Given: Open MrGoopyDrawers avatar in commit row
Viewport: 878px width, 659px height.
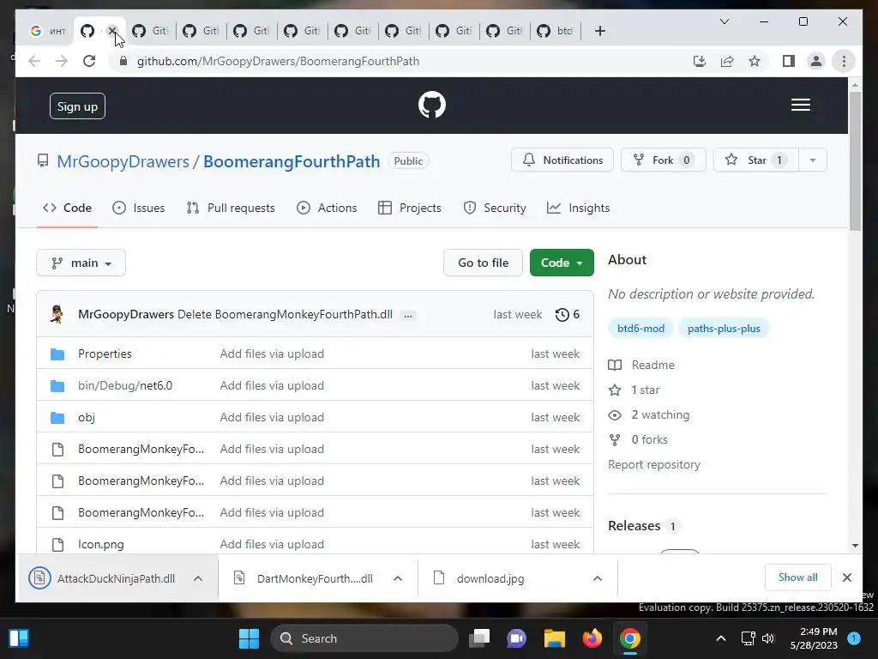Looking at the screenshot, I should [57, 314].
